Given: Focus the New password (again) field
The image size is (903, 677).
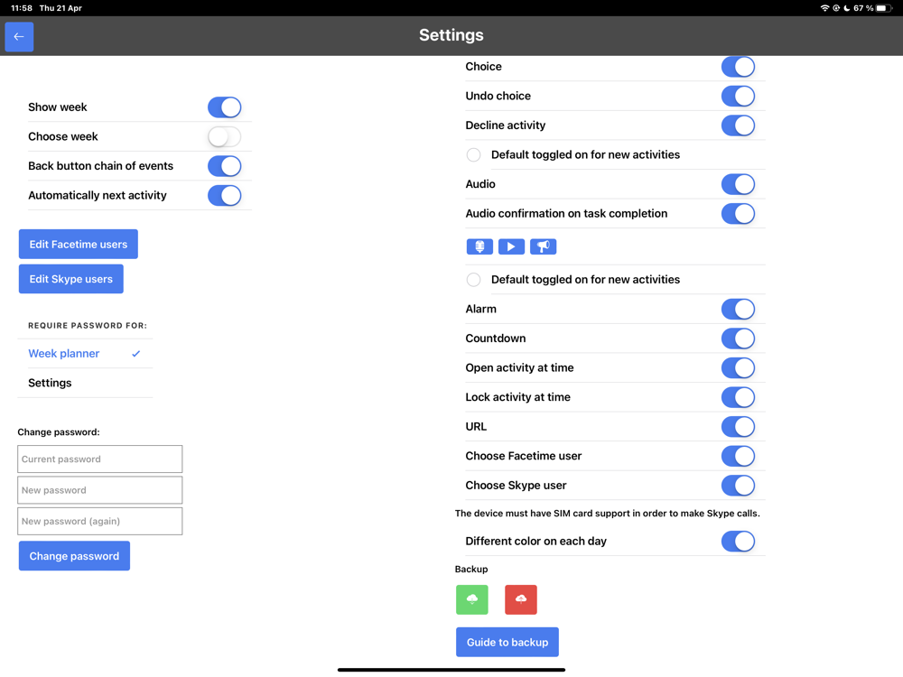Looking at the screenshot, I should click(99, 521).
